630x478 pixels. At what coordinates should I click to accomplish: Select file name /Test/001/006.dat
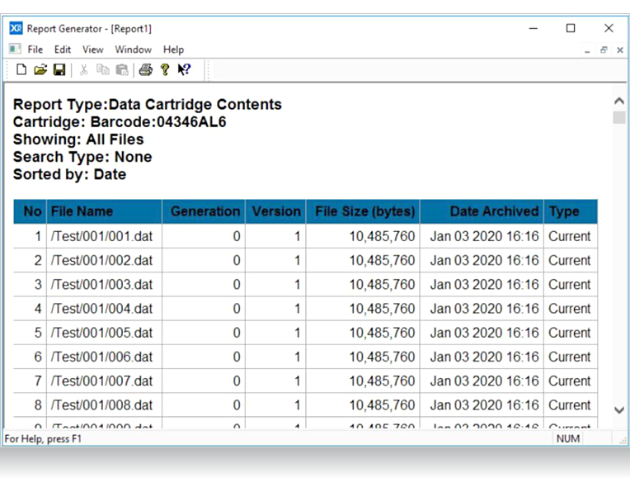click(101, 357)
